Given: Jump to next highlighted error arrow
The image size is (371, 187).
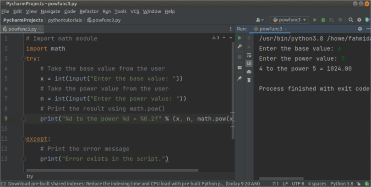Looking at the screenshot, I should tap(231, 38).
